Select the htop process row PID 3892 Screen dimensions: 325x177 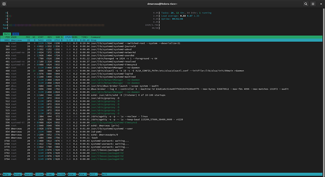161,40
